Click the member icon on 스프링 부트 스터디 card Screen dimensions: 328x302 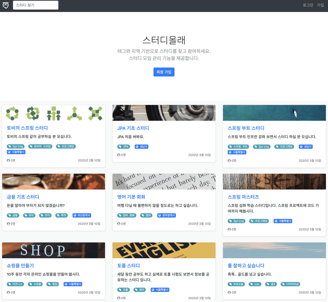[229, 161]
